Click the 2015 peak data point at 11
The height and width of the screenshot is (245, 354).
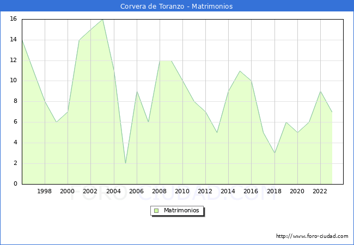coord(240,71)
